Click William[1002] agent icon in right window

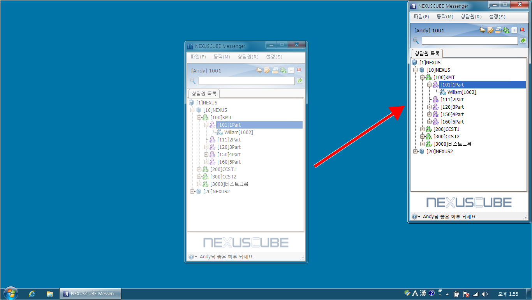point(443,92)
